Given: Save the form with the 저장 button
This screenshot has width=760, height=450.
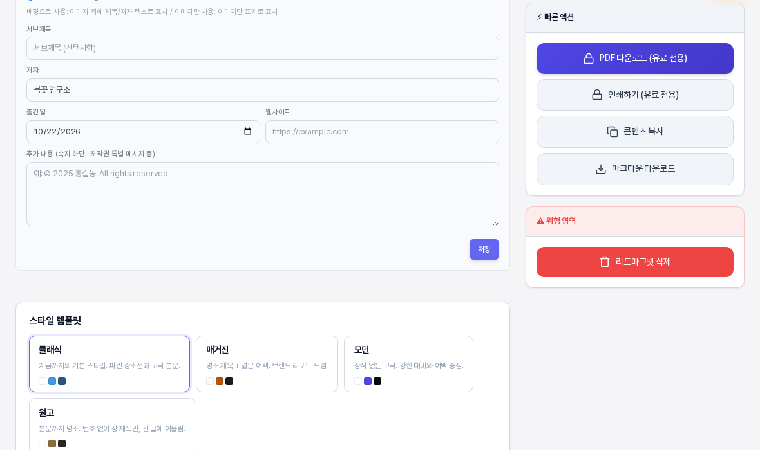Looking at the screenshot, I should pyautogui.click(x=484, y=249).
